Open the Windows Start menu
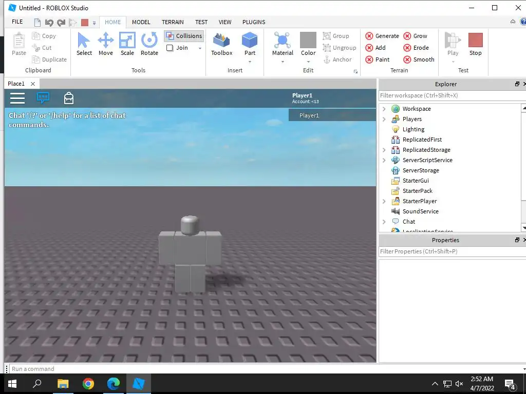Screen dimensions: 526x394 (x=12, y=384)
